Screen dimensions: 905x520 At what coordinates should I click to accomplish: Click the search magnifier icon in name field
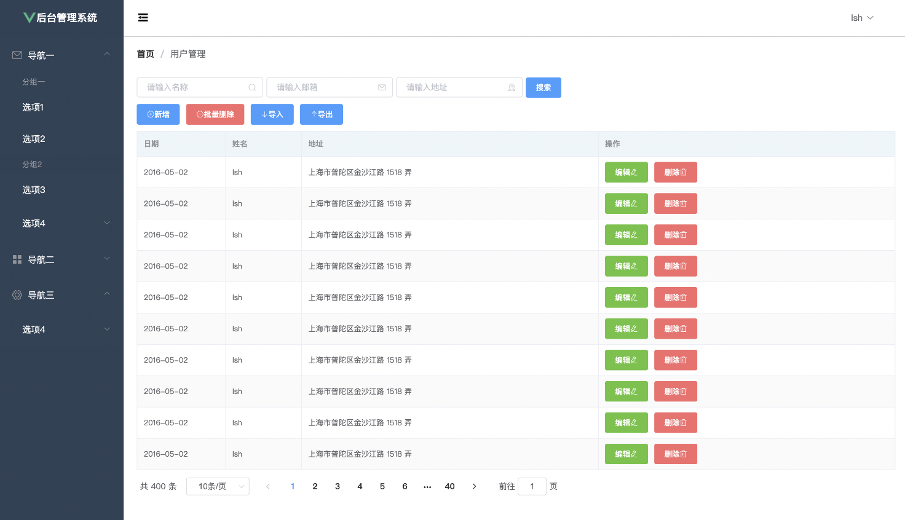(x=252, y=87)
